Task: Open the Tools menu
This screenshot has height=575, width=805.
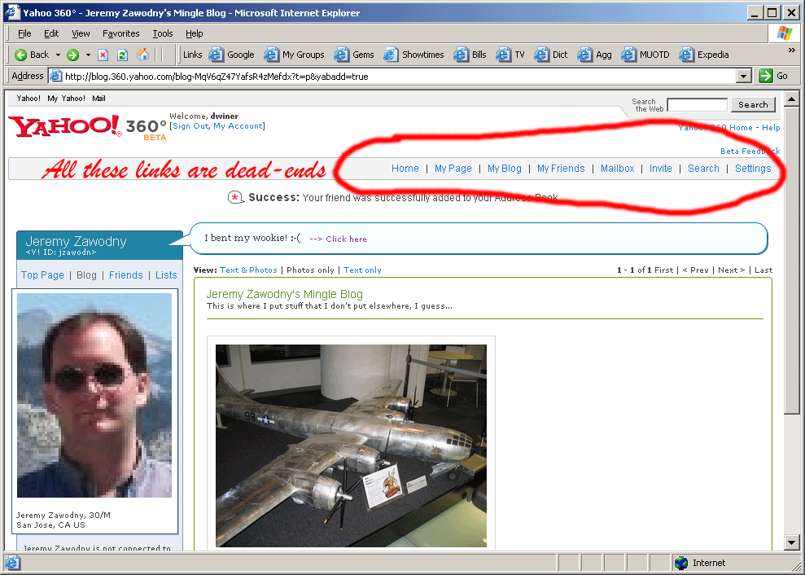Action: pyautogui.click(x=163, y=33)
